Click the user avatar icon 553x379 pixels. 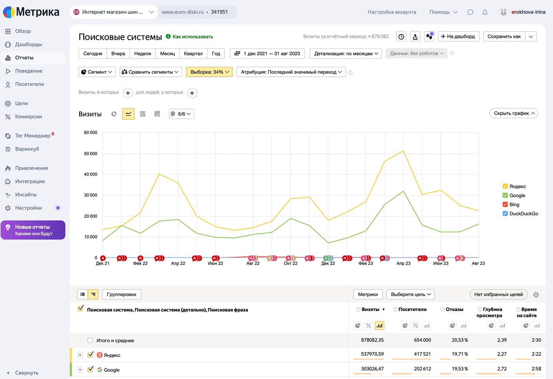tap(503, 12)
